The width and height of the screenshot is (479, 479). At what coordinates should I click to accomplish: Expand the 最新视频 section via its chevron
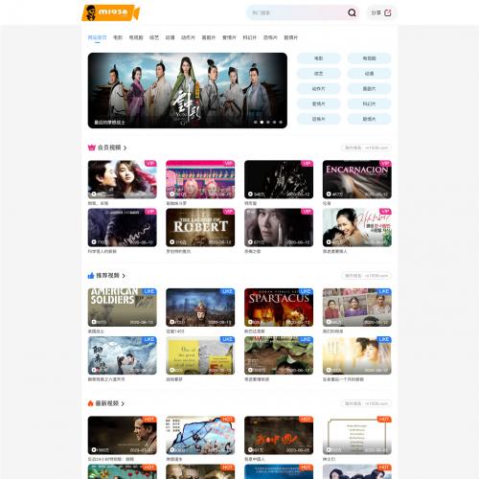(x=123, y=403)
